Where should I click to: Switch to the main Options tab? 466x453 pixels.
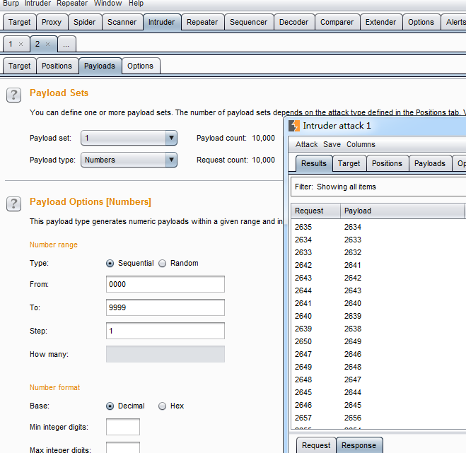click(421, 23)
